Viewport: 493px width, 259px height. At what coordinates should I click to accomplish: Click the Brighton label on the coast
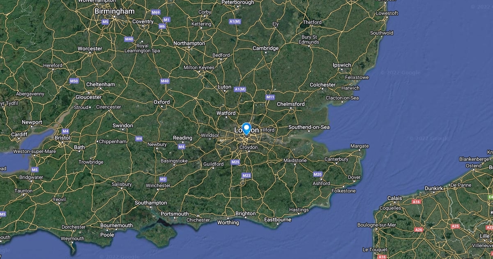(245, 213)
